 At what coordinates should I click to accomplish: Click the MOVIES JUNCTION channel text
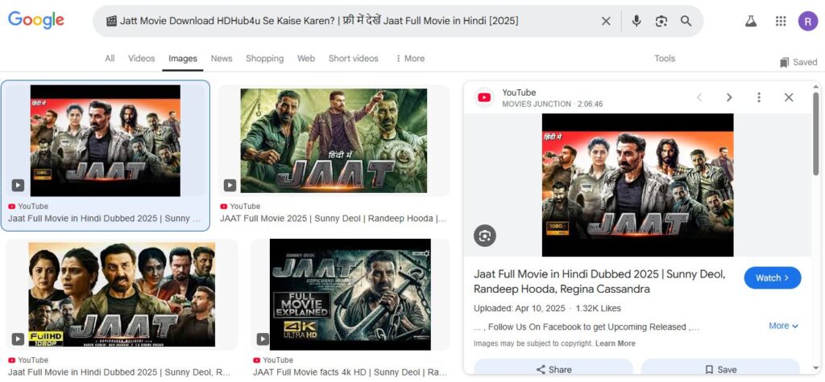point(537,104)
